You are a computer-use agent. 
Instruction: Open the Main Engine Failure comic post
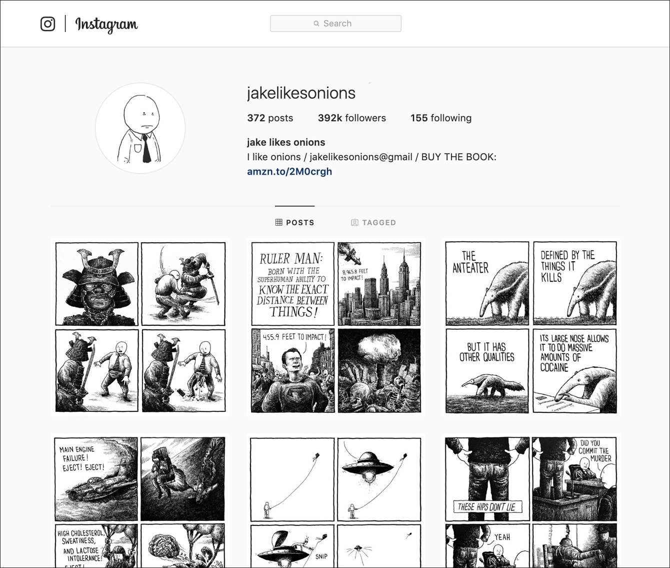[x=140, y=500]
